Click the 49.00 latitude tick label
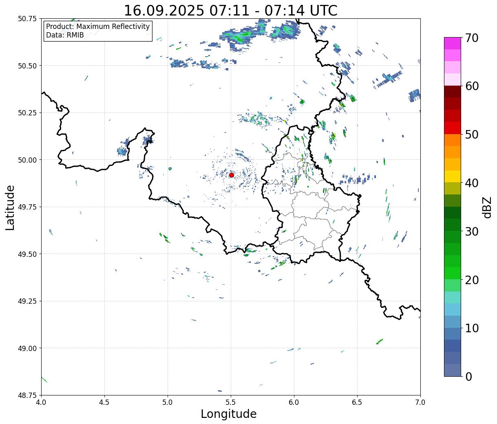This screenshot has width=497, height=424. point(27,348)
